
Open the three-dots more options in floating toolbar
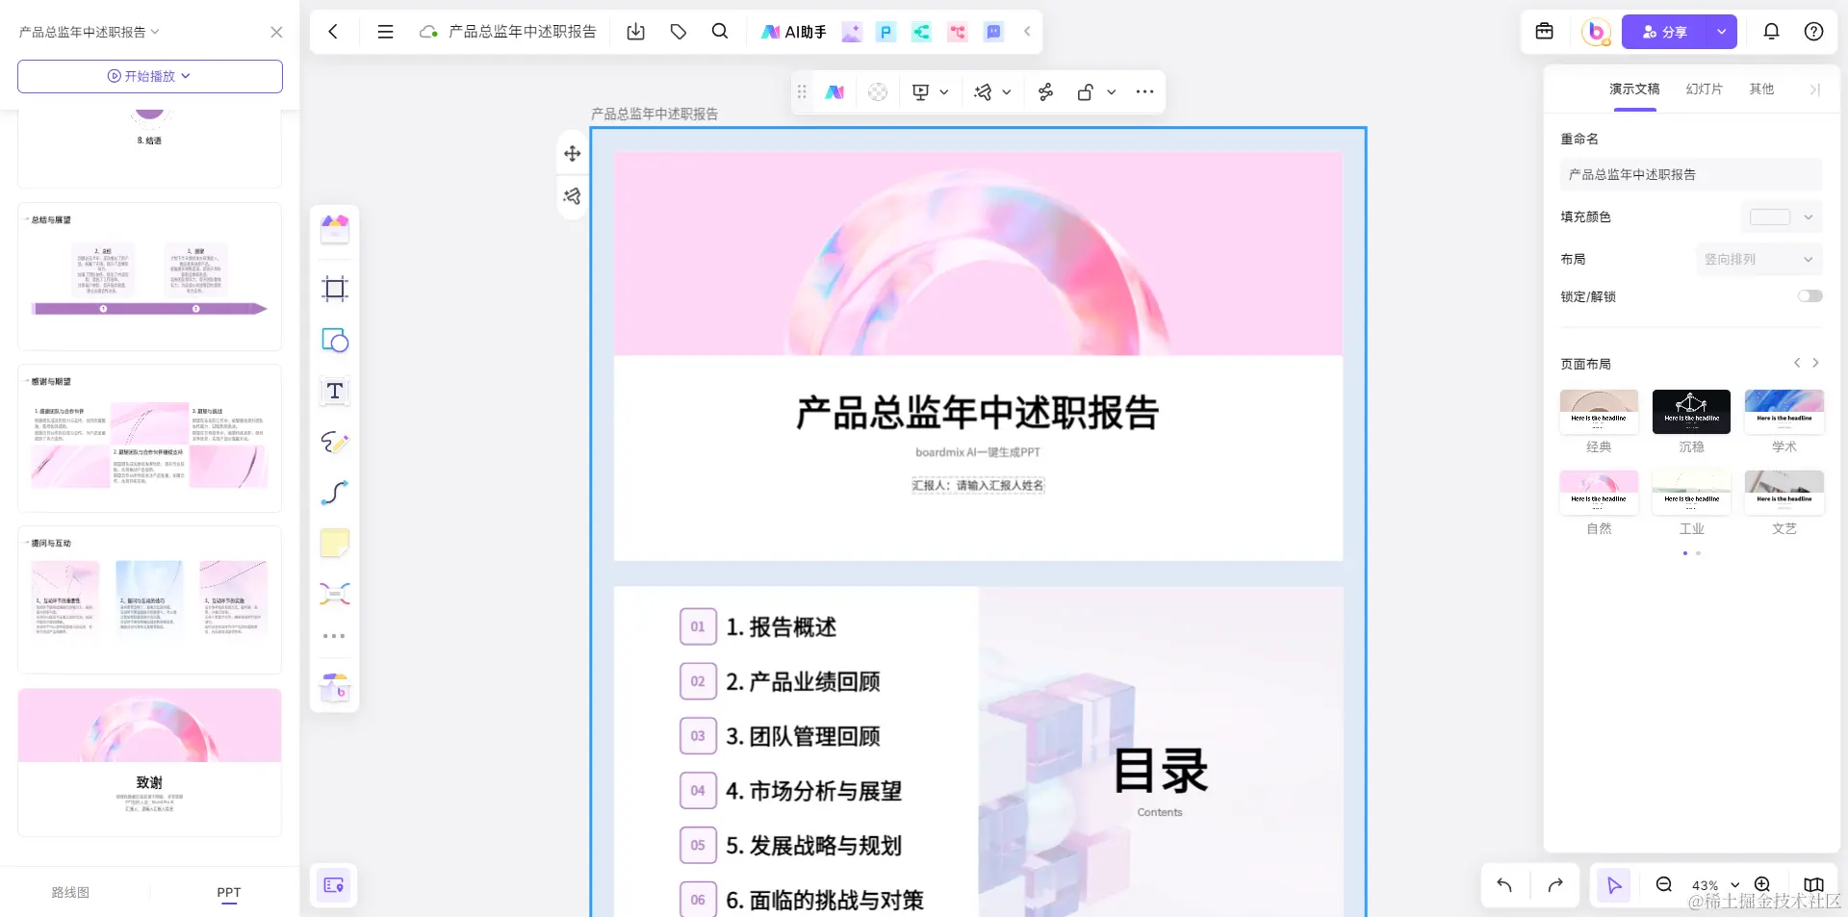(x=1144, y=92)
